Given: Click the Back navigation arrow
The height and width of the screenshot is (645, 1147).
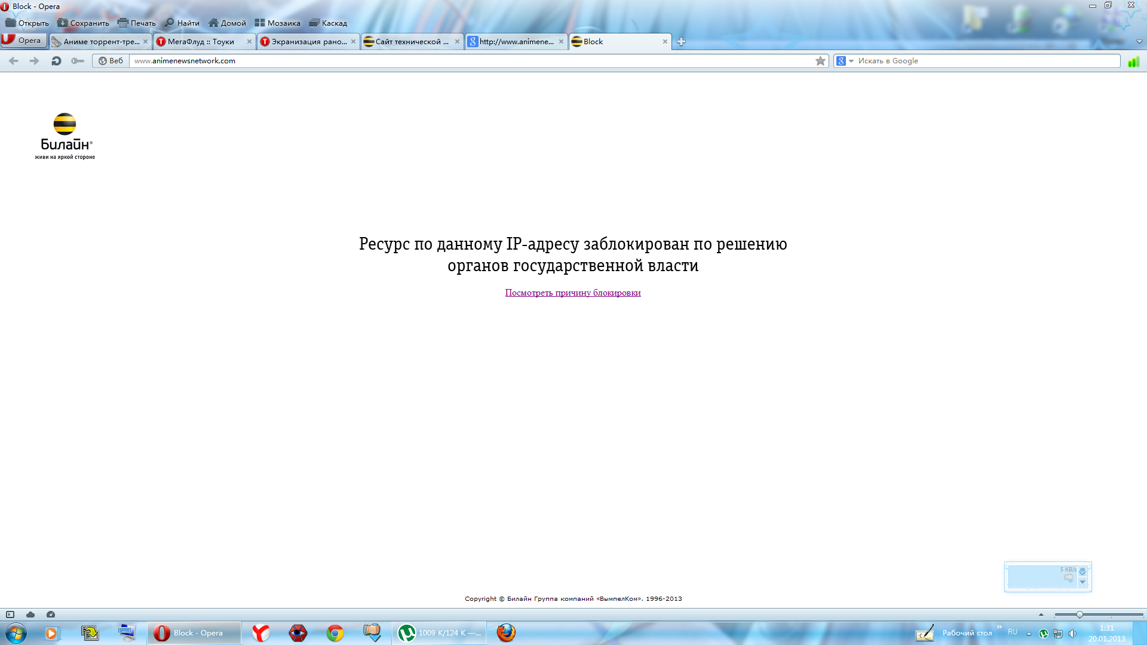Looking at the screenshot, I should 14,61.
